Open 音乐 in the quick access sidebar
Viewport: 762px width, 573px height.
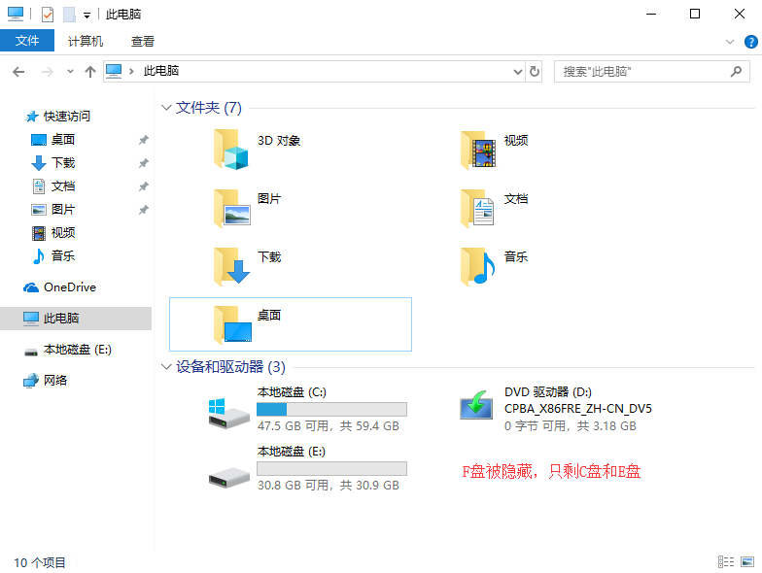pos(62,256)
